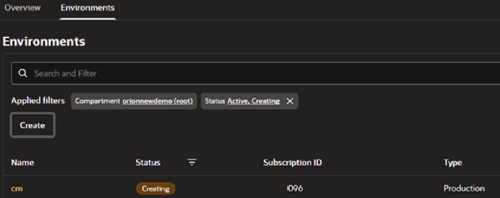Screen dimensions: 500x198
Task: Select the Compartment filter chip
Action: pyautogui.click(x=134, y=101)
